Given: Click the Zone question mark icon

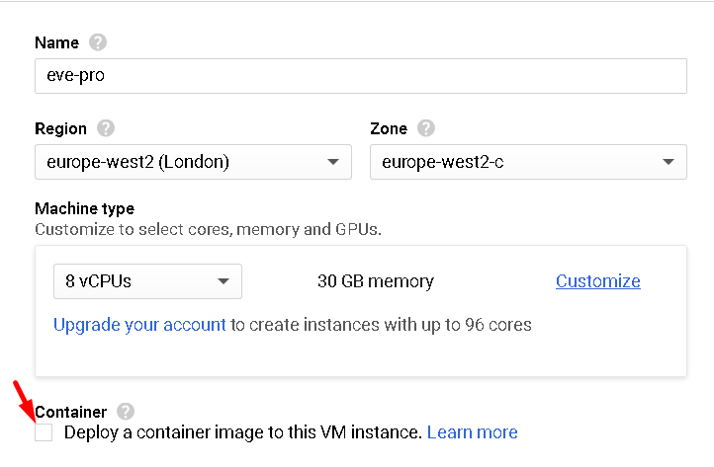Looking at the screenshot, I should coord(426,128).
